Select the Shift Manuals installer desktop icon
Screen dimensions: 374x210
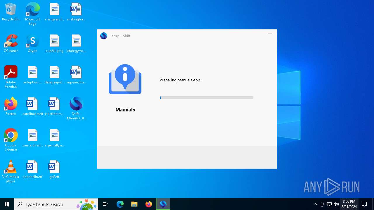pos(76,108)
